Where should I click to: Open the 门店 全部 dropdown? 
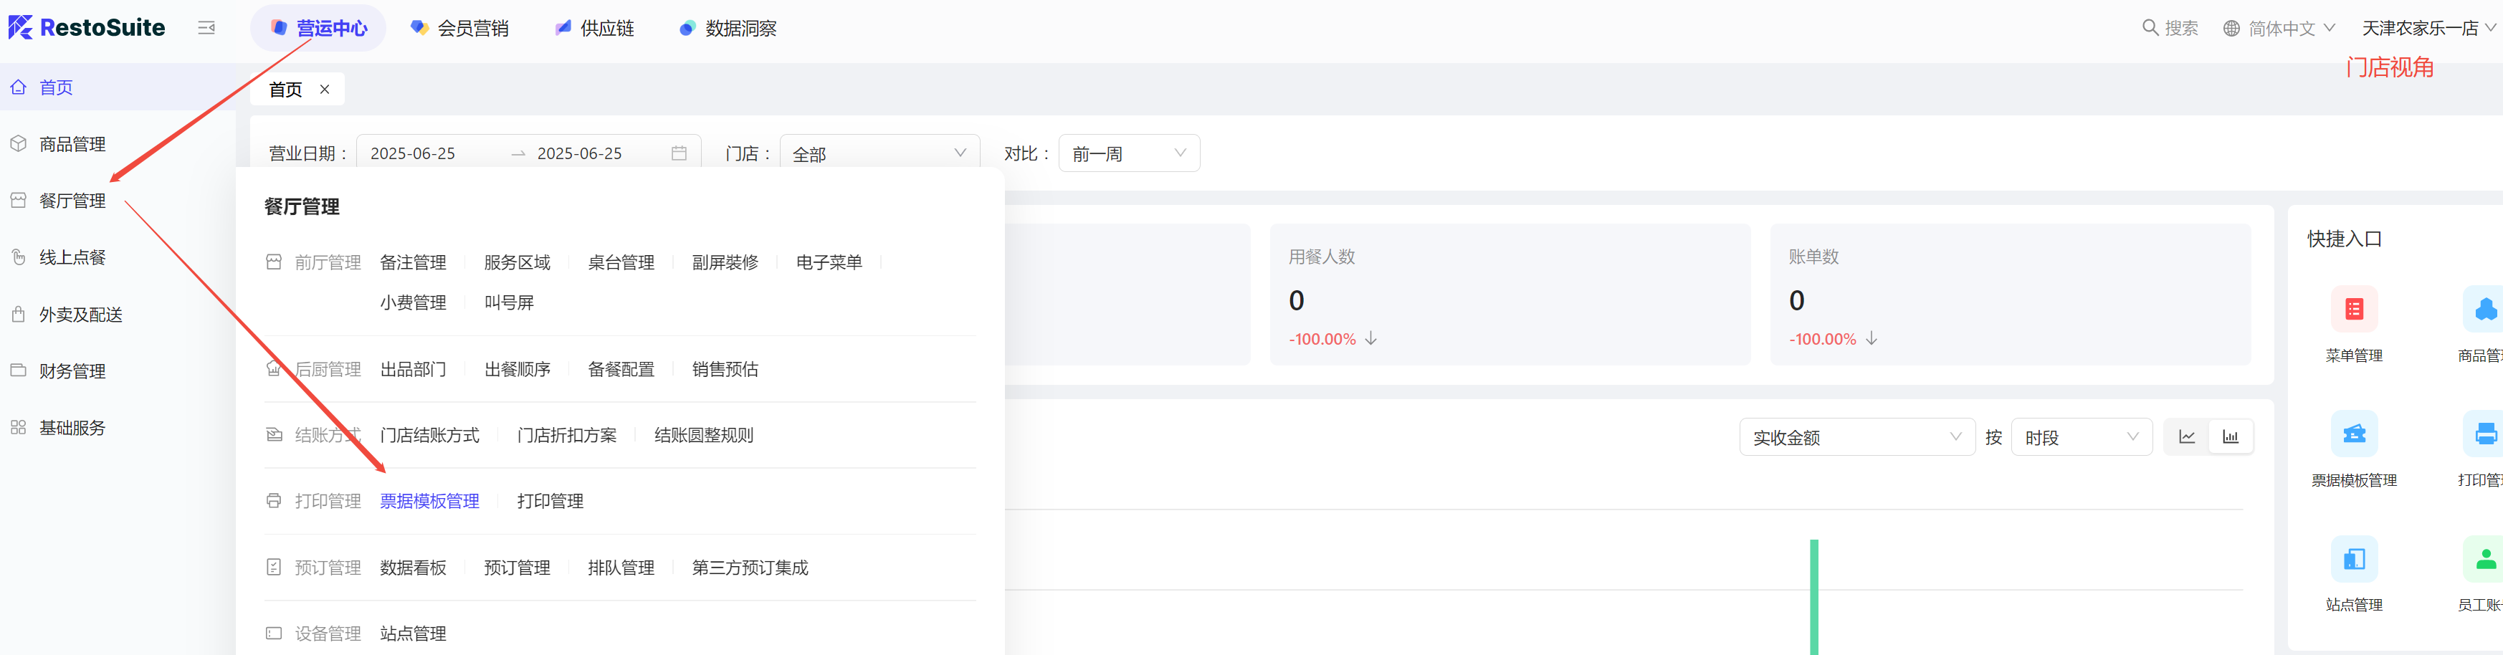879,153
